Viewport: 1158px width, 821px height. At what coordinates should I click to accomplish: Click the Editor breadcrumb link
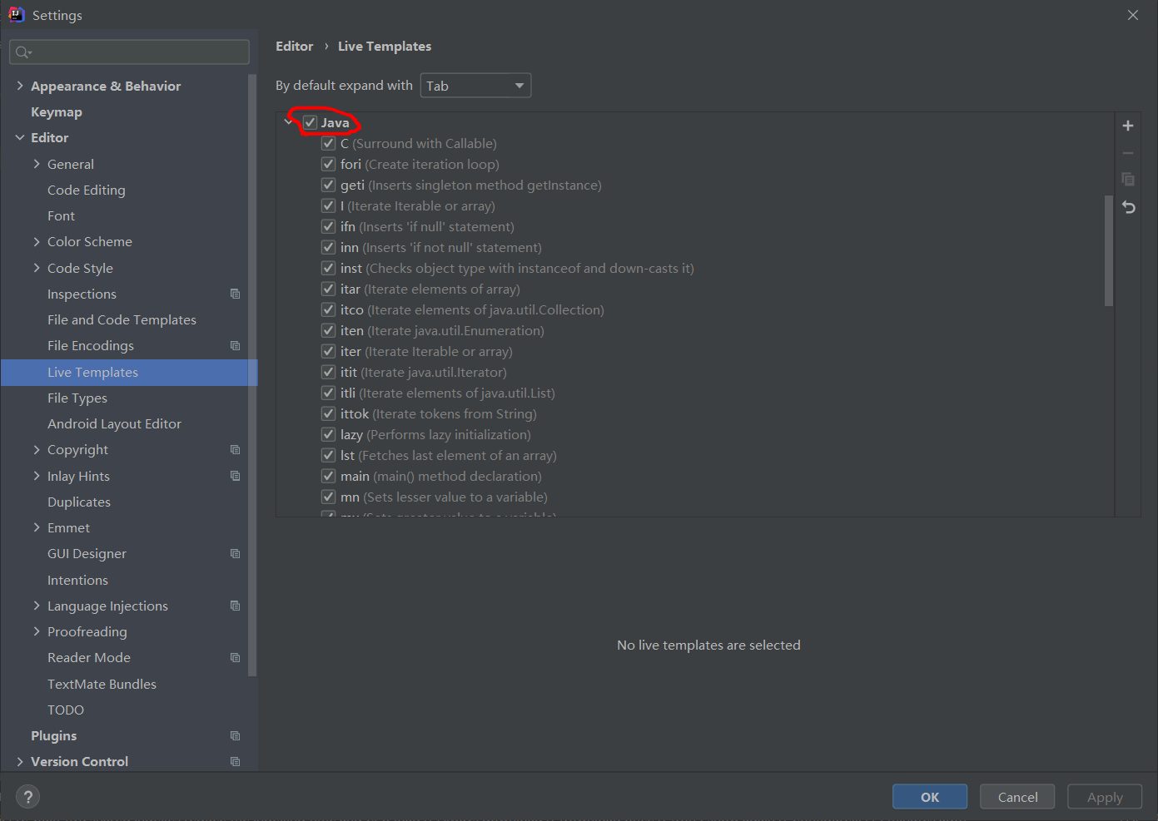(x=295, y=46)
